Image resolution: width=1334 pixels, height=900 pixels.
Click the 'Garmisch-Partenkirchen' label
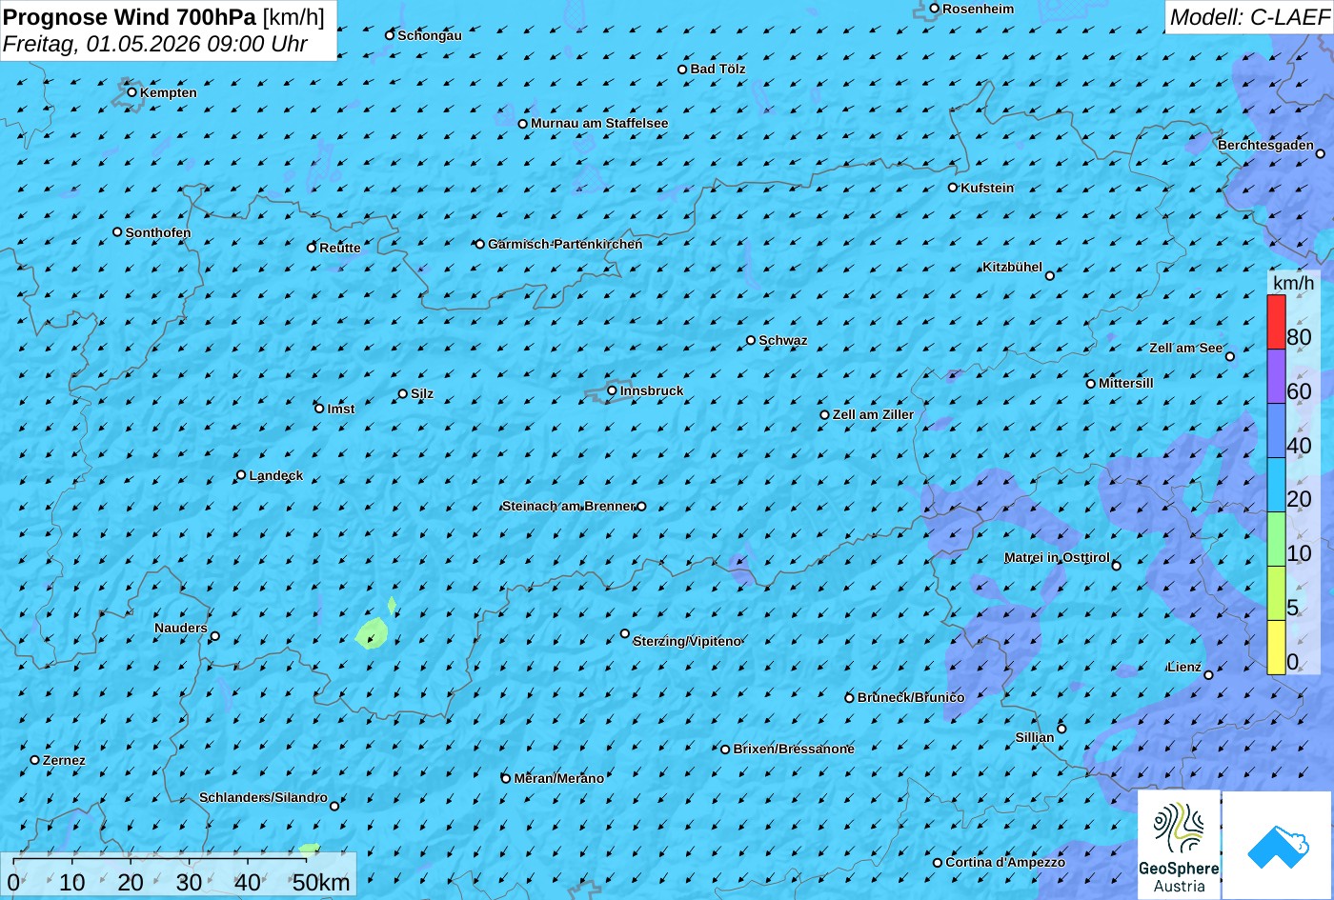point(565,244)
